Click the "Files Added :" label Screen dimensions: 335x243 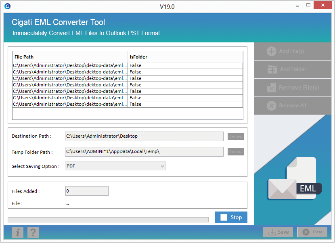(26, 191)
